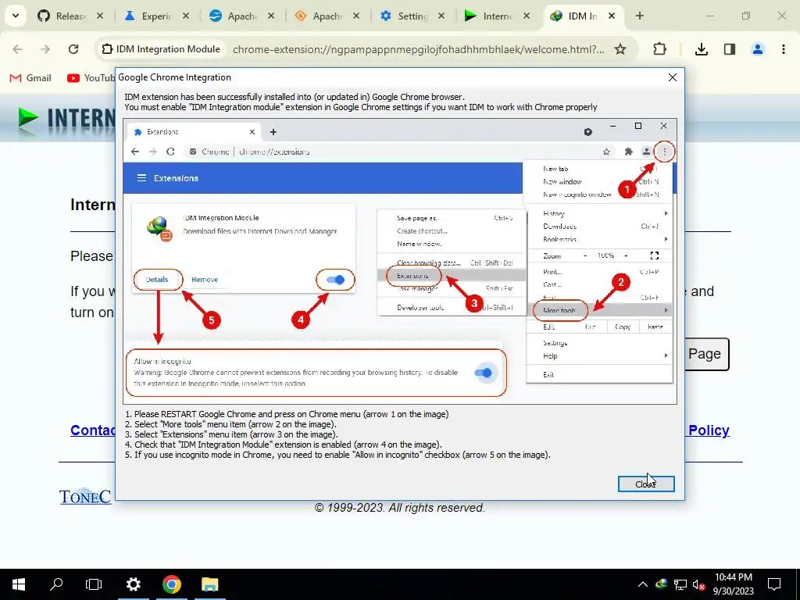
Task: Open the YouTube bookmark
Action: pos(91,78)
